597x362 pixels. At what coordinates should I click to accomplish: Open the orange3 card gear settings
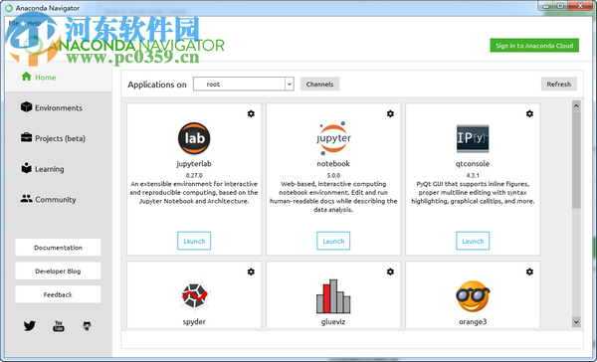point(529,271)
